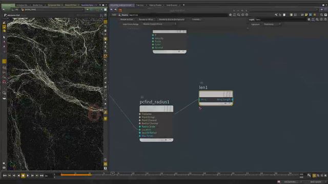328x184 pixels.
Task: Select the pcfind_radius1 node
Action: [x=156, y=124]
